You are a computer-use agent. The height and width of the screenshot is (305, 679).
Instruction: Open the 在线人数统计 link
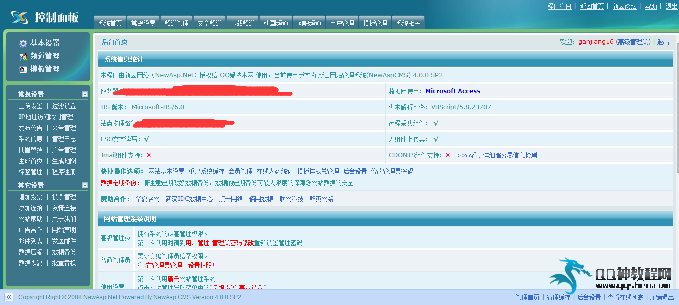pyautogui.click(x=275, y=171)
